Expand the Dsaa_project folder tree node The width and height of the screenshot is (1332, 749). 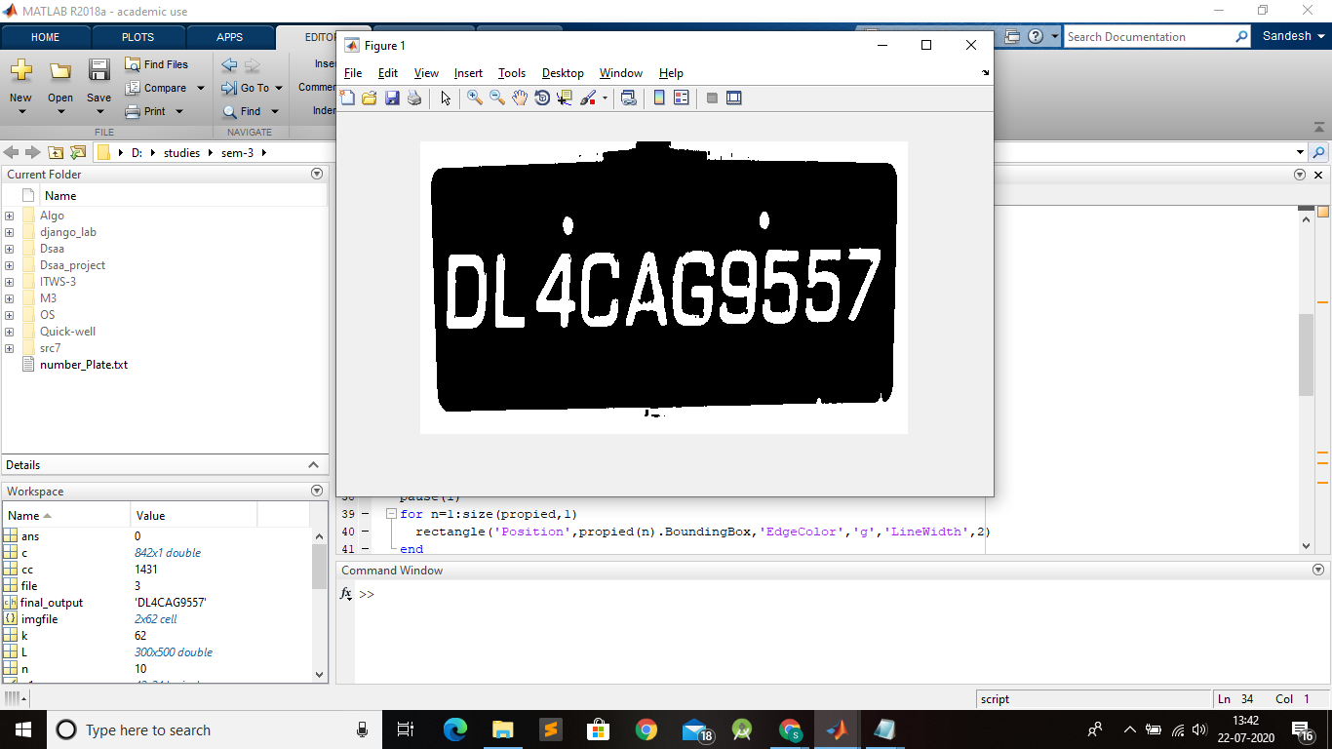point(9,265)
